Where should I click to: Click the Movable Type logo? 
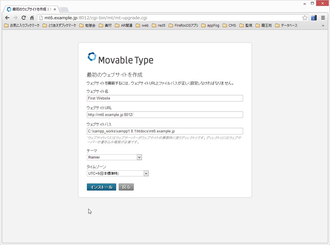pos(120,58)
